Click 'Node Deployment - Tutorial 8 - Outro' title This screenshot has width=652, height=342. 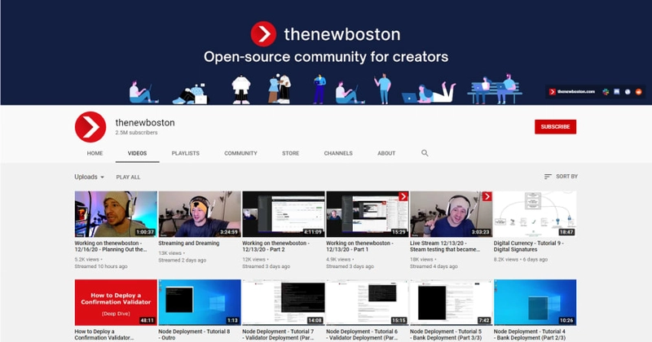point(194,335)
